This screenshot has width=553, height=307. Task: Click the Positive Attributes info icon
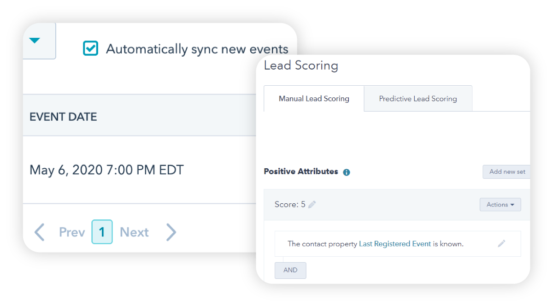[x=347, y=172]
